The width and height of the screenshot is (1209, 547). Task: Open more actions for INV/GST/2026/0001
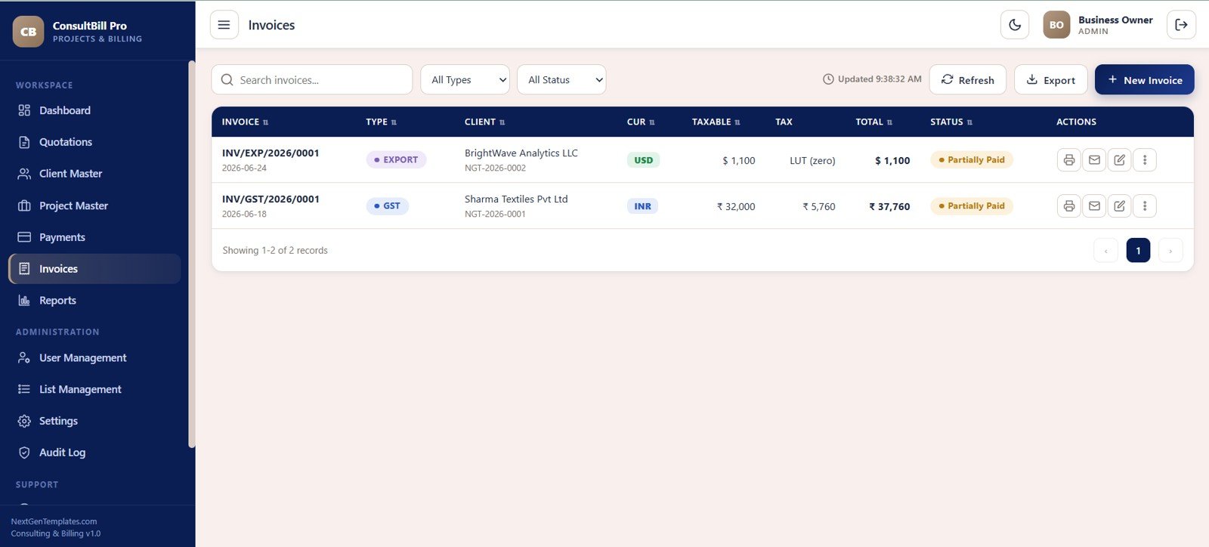point(1145,206)
